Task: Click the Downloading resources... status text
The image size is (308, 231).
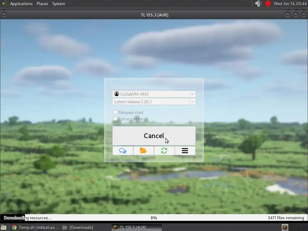Action: click(28, 218)
